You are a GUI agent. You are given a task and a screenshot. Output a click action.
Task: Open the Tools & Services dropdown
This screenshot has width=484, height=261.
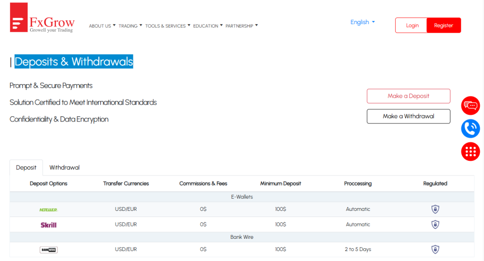(168, 26)
